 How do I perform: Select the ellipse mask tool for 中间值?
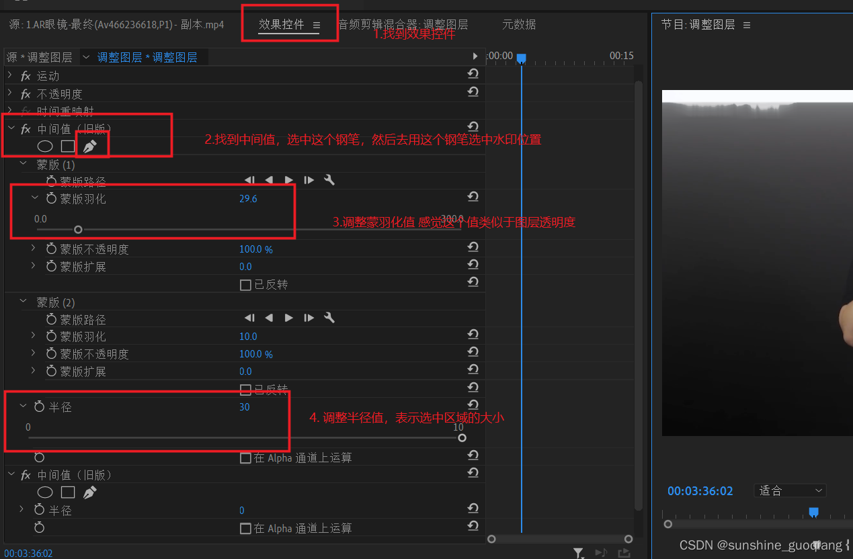point(45,145)
